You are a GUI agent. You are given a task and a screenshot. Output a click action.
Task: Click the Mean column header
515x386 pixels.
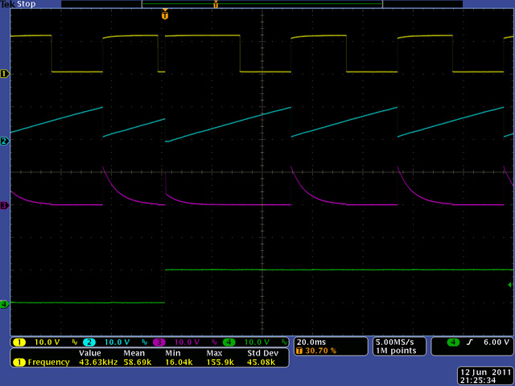134,353
